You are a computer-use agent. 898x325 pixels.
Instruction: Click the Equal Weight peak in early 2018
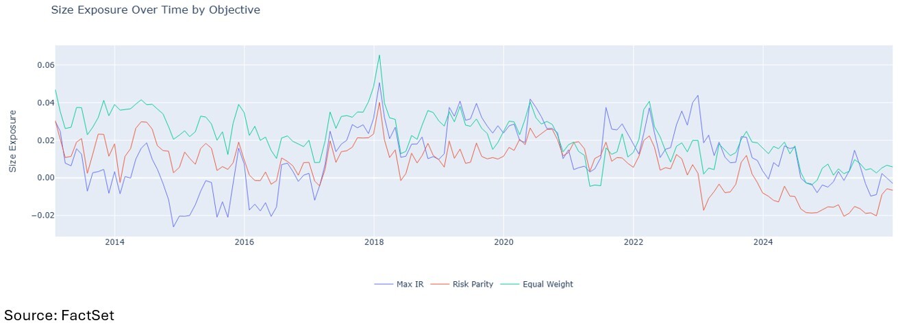379,55
